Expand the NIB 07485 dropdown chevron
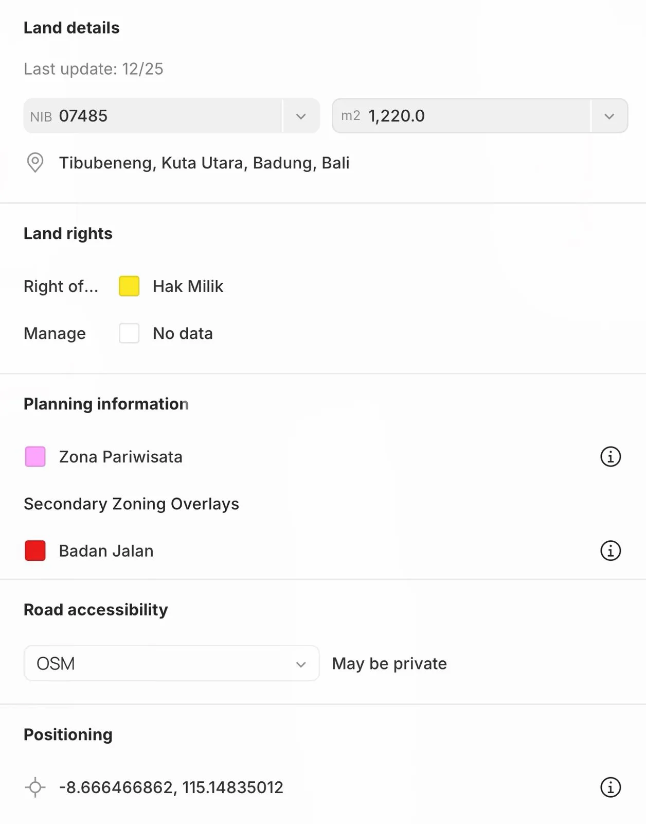This screenshot has width=646, height=824. [x=301, y=116]
